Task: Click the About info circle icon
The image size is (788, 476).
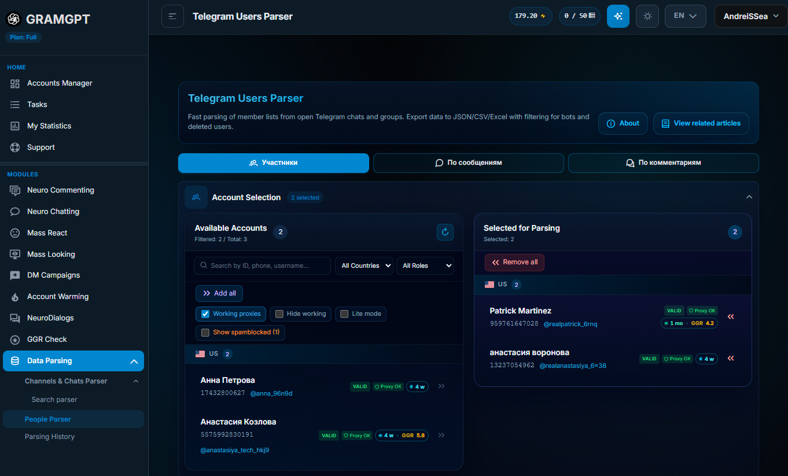Action: [610, 124]
